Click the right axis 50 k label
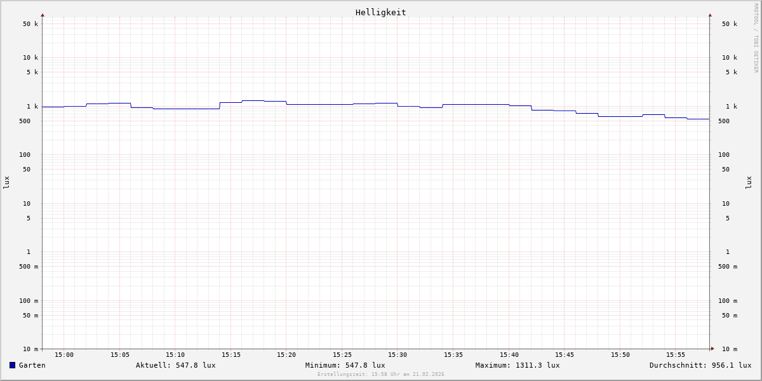The width and height of the screenshot is (762, 381). tap(730, 23)
